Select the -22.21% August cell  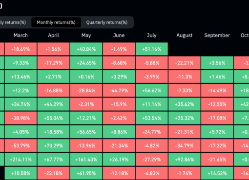[185, 63]
